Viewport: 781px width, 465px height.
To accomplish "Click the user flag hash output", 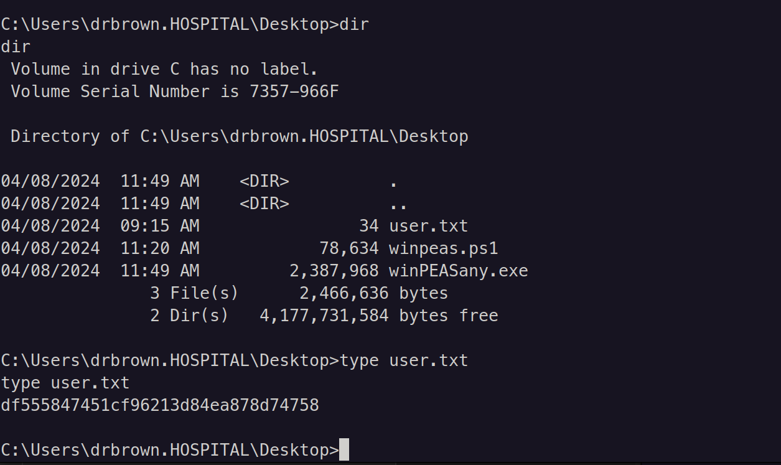I will pos(160,405).
